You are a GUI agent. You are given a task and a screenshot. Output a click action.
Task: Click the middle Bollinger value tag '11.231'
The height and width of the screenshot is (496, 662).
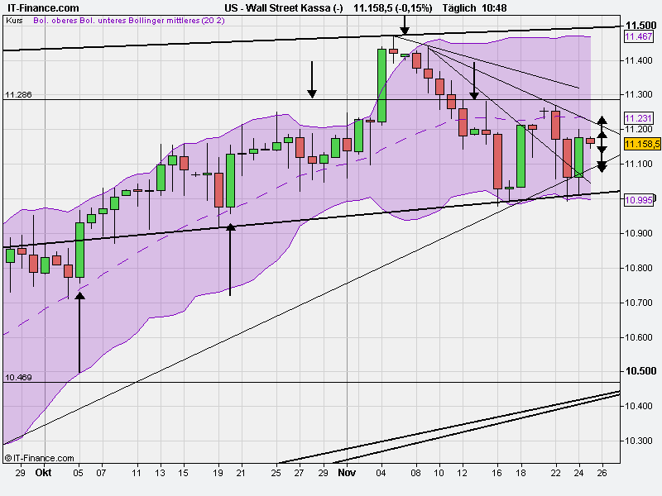click(x=638, y=118)
